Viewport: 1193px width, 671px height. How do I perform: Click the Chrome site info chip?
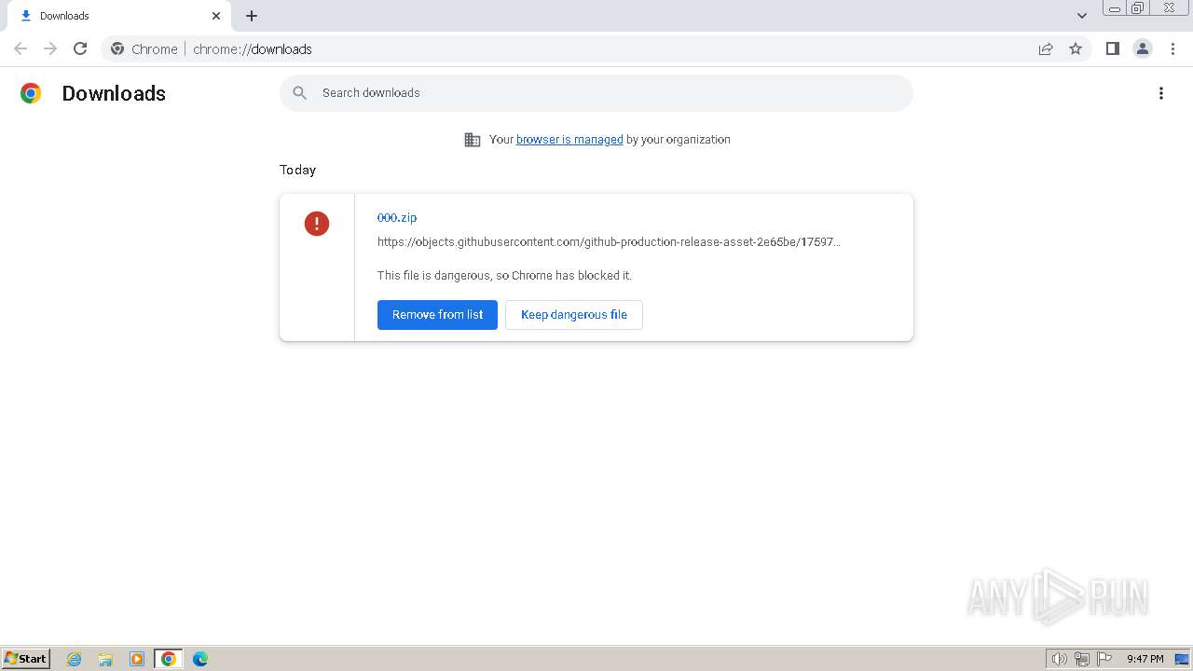(144, 48)
